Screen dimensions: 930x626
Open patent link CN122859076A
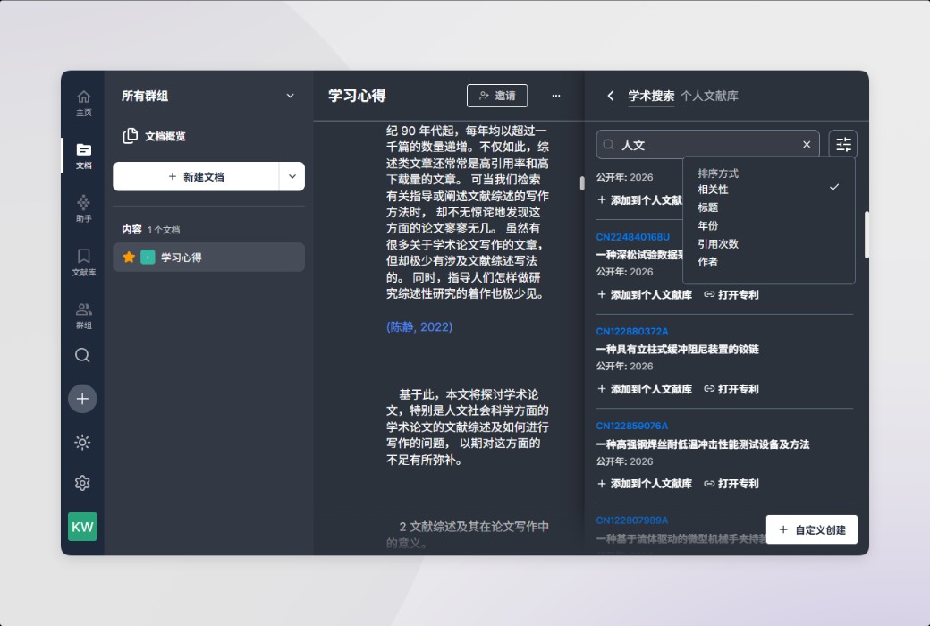click(x=631, y=426)
